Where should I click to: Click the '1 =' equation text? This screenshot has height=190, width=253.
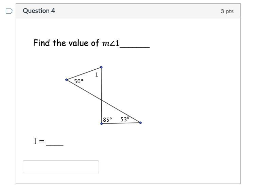(x=39, y=141)
